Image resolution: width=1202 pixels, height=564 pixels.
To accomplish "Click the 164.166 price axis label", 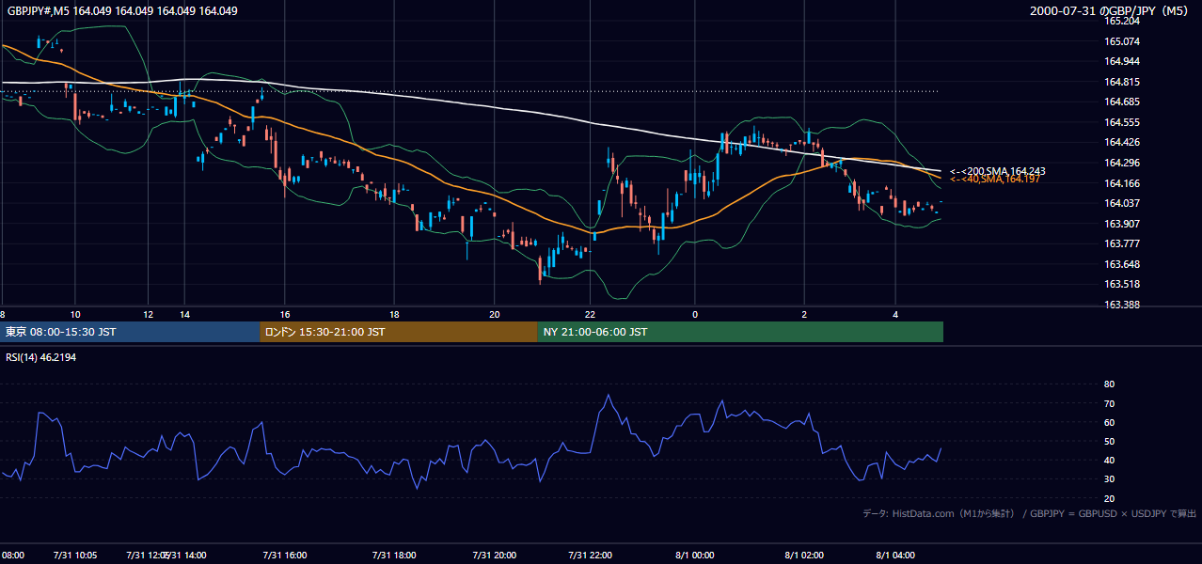I will [x=1122, y=183].
